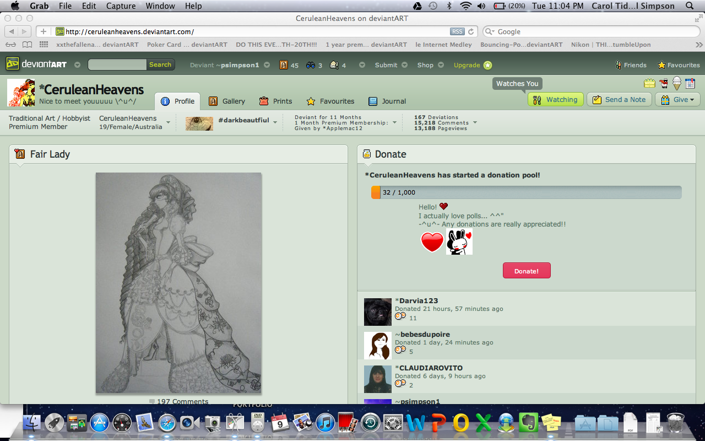Click the Spotlight magnifier icon

690,6
